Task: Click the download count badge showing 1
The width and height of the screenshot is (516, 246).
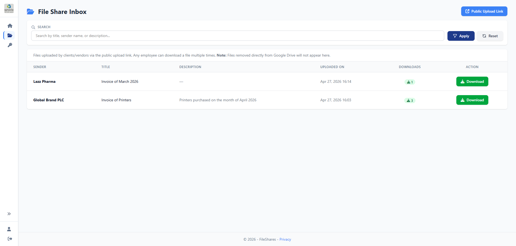Action: [410, 82]
